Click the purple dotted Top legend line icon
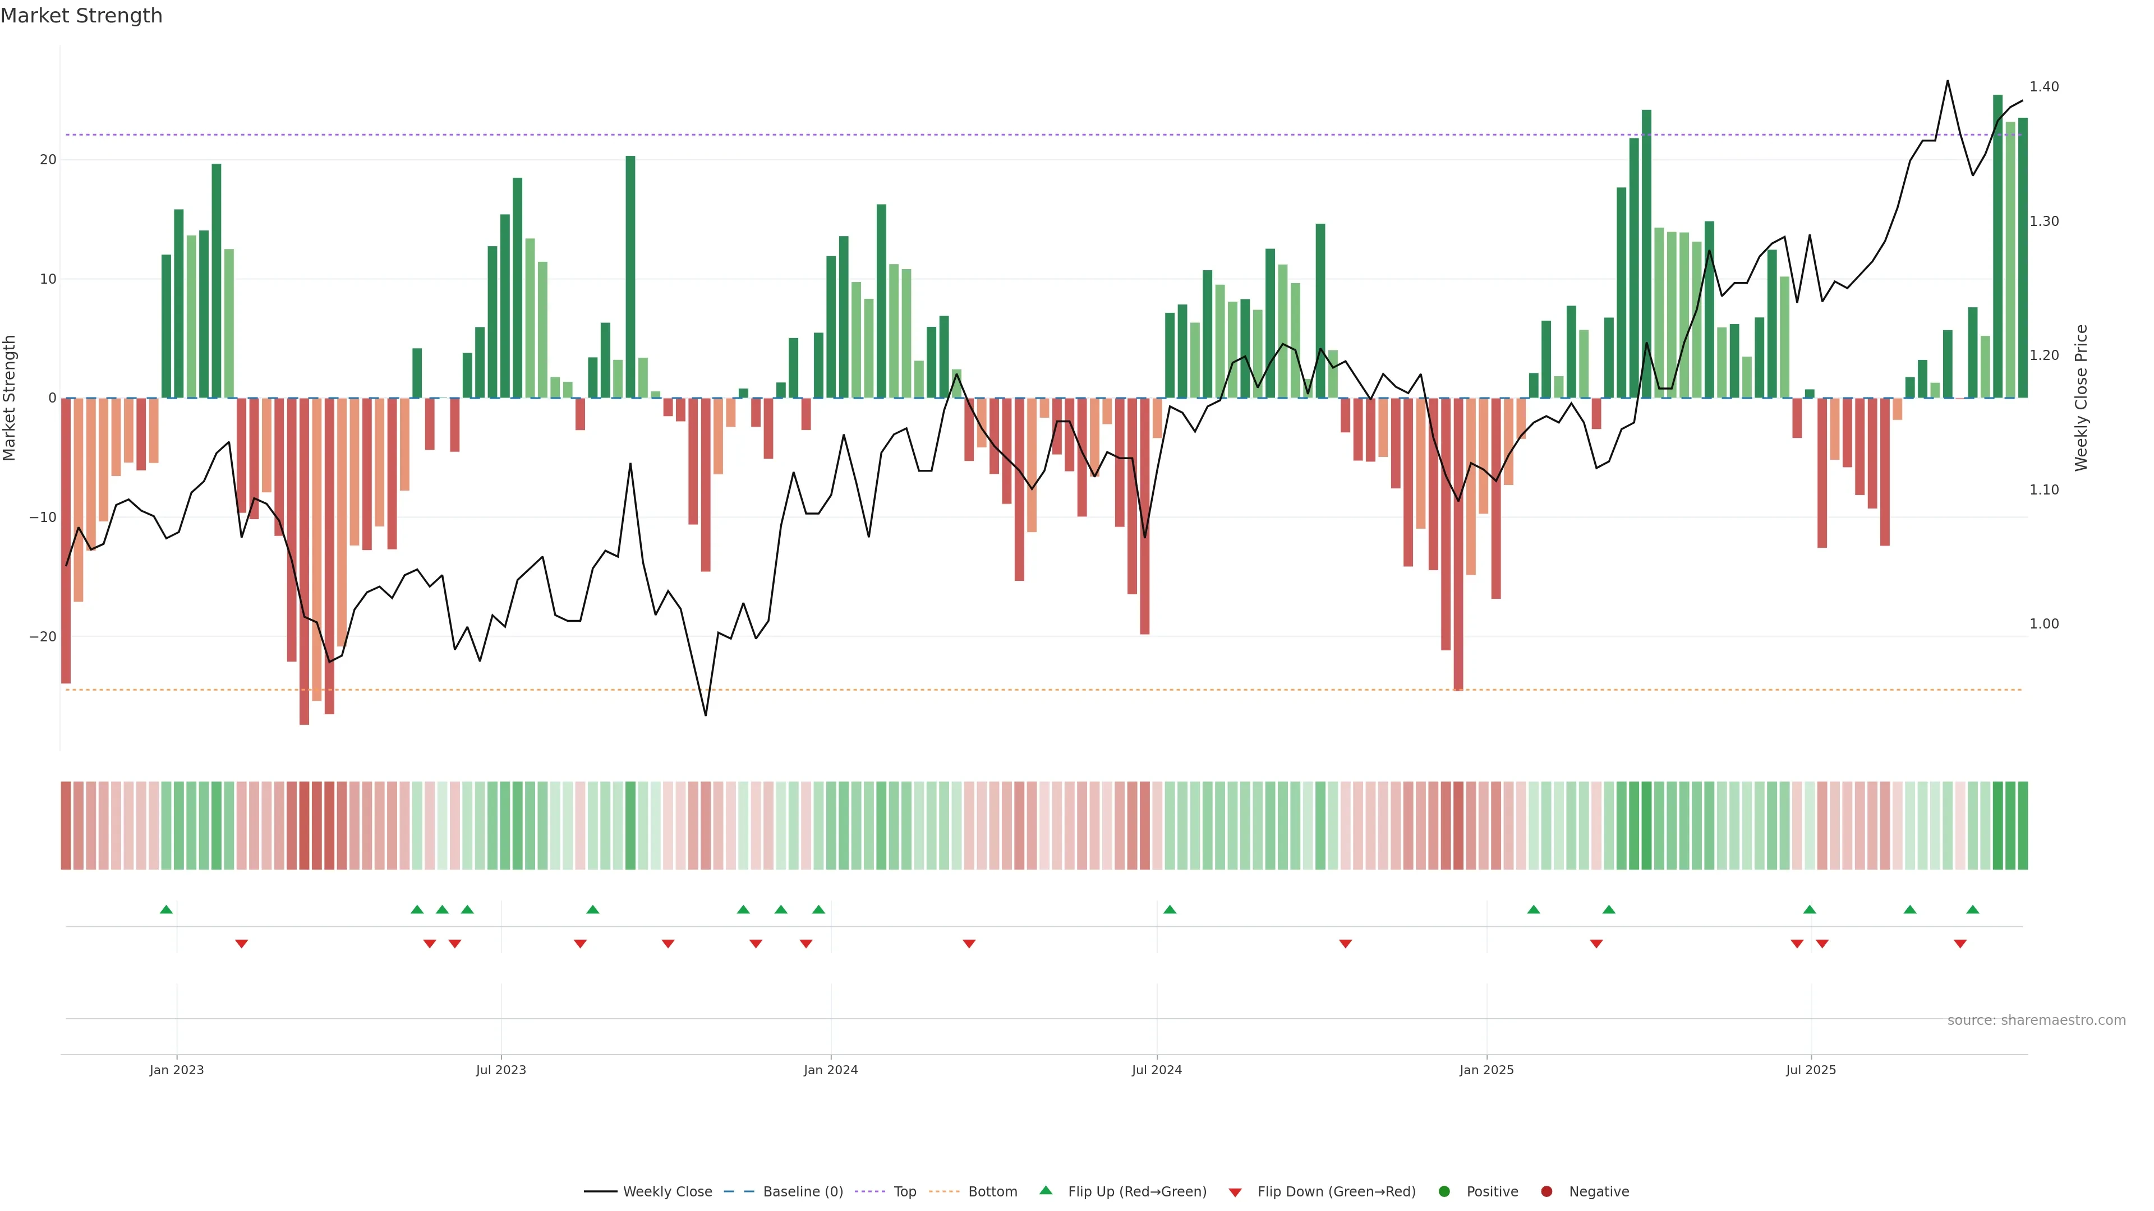 [x=871, y=1192]
